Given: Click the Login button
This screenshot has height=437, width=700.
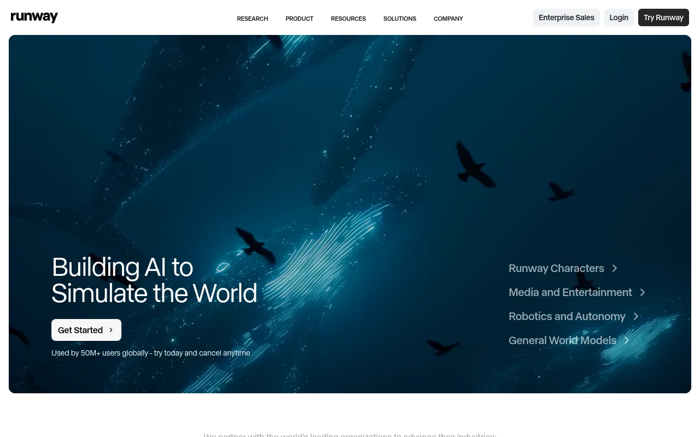Looking at the screenshot, I should (619, 17).
